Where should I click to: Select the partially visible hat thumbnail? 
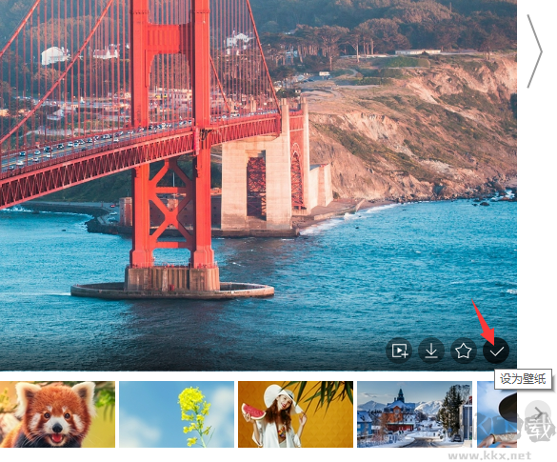coord(497,414)
